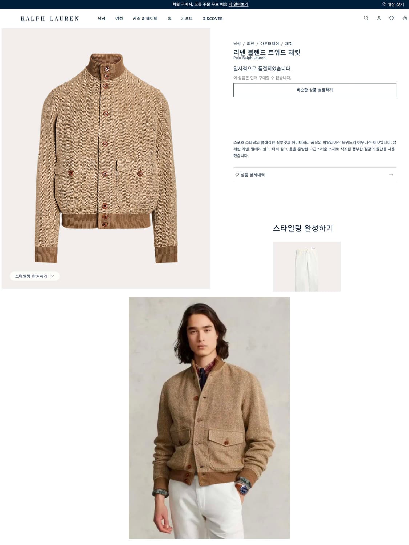Screen dimensions: 409x545
Task: Click the tag icon beside 상품 상세내역
Action: pos(237,175)
